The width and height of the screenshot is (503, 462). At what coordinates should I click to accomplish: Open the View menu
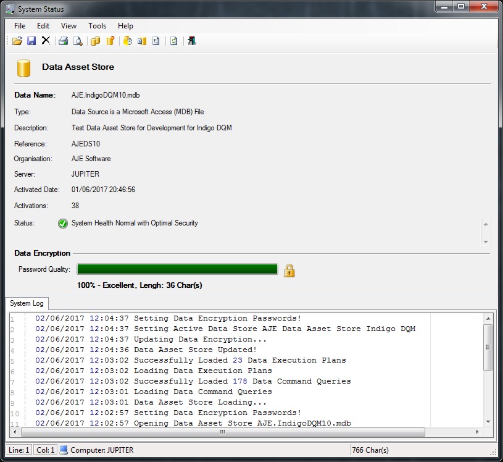pyautogui.click(x=69, y=26)
